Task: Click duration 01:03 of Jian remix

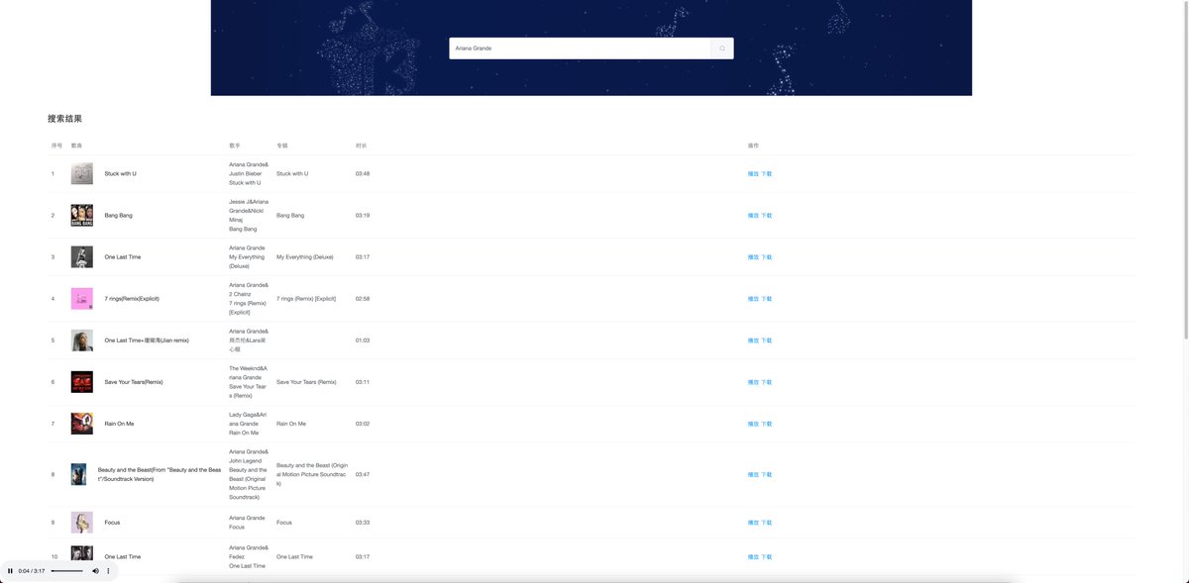Action: [x=363, y=340]
